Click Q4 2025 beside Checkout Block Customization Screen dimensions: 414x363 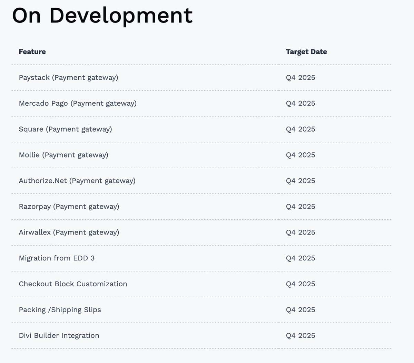point(300,284)
